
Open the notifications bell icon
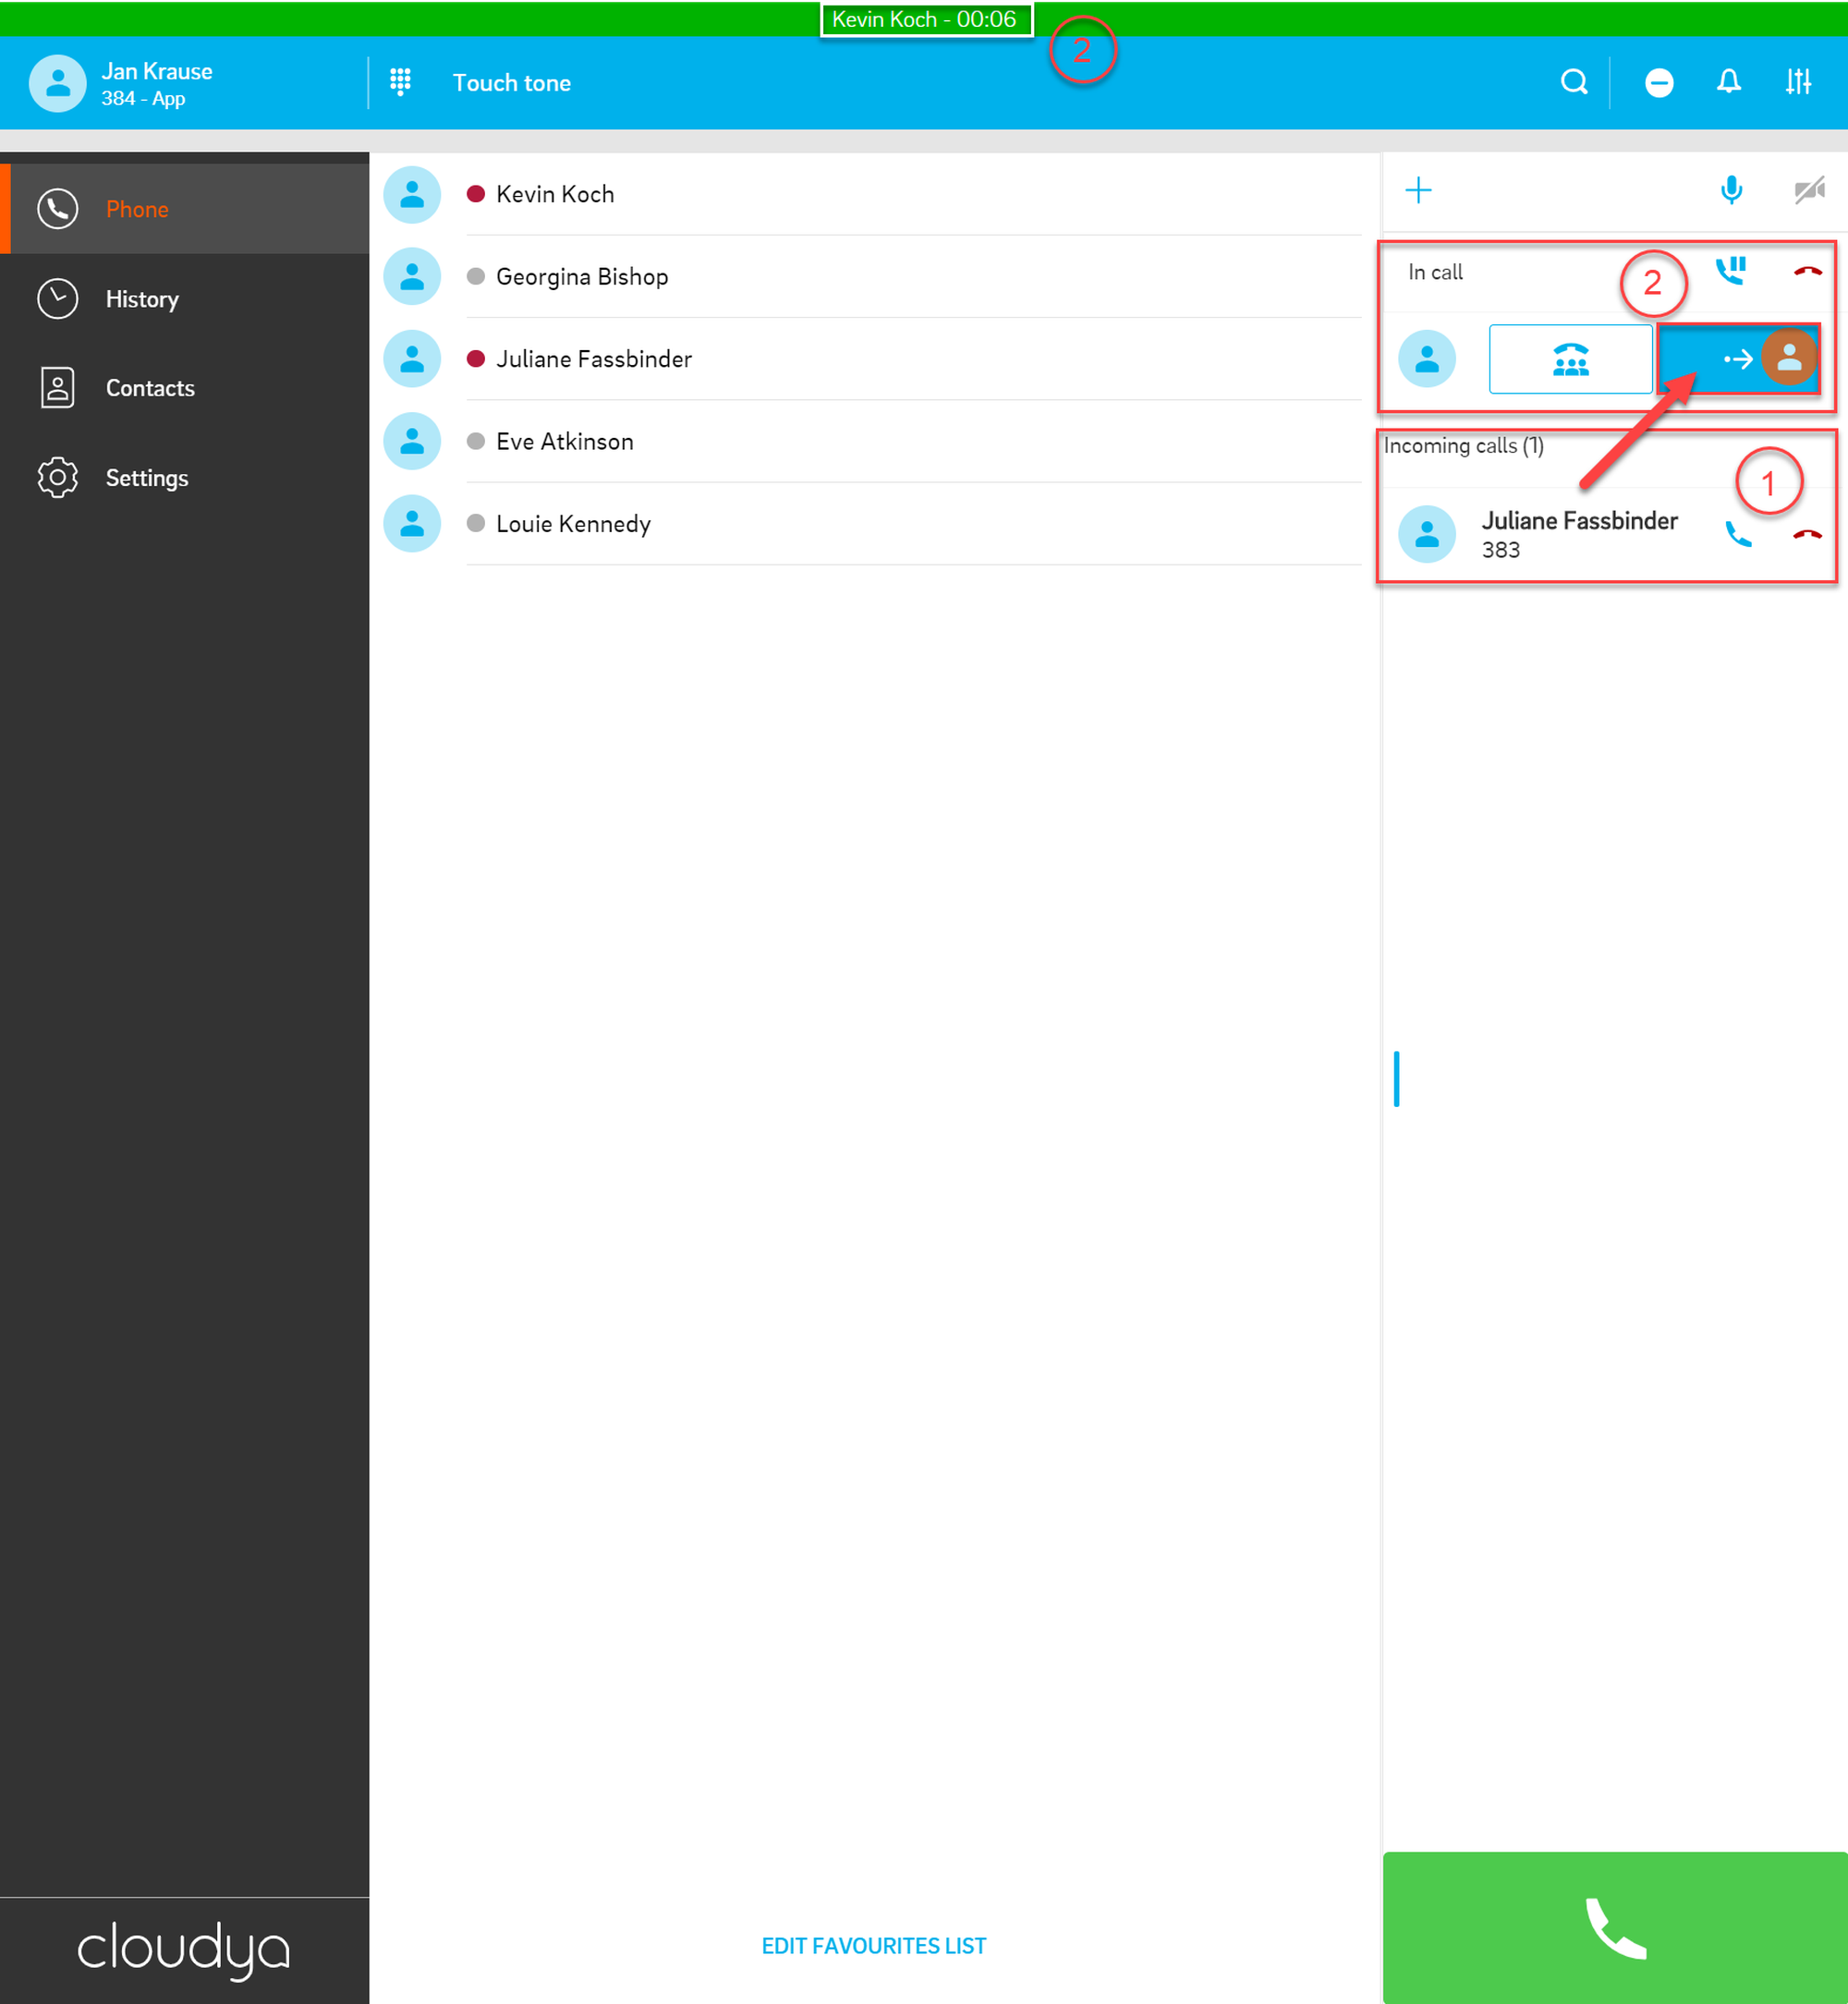pyautogui.click(x=1729, y=82)
